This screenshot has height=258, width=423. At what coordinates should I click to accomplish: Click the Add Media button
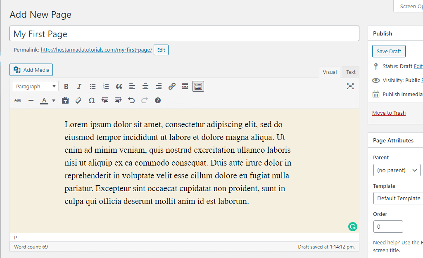tap(31, 70)
